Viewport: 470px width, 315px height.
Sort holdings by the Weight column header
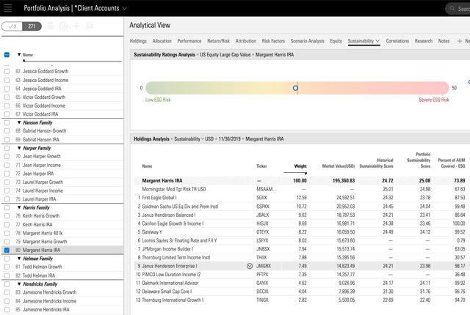(x=300, y=166)
